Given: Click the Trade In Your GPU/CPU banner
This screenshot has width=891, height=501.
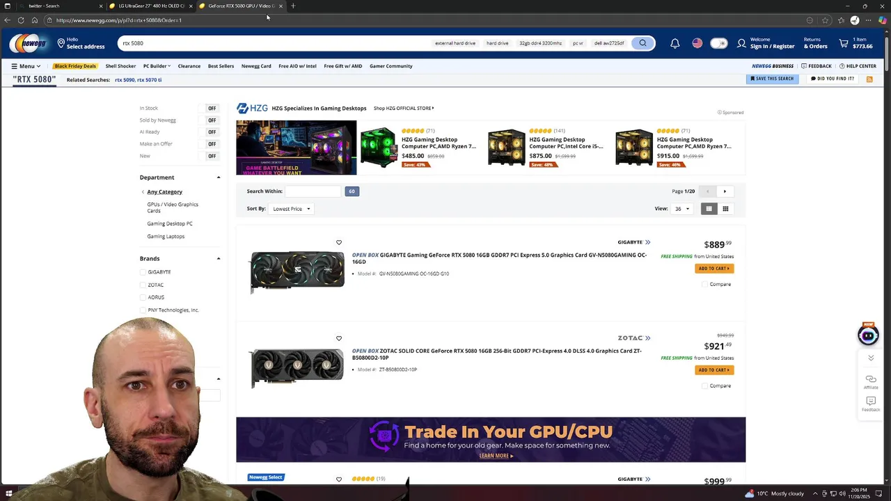Looking at the screenshot, I should (491, 440).
